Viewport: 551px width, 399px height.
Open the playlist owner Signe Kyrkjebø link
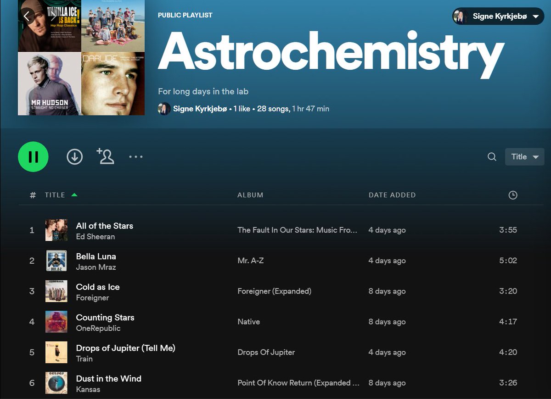[x=200, y=109]
